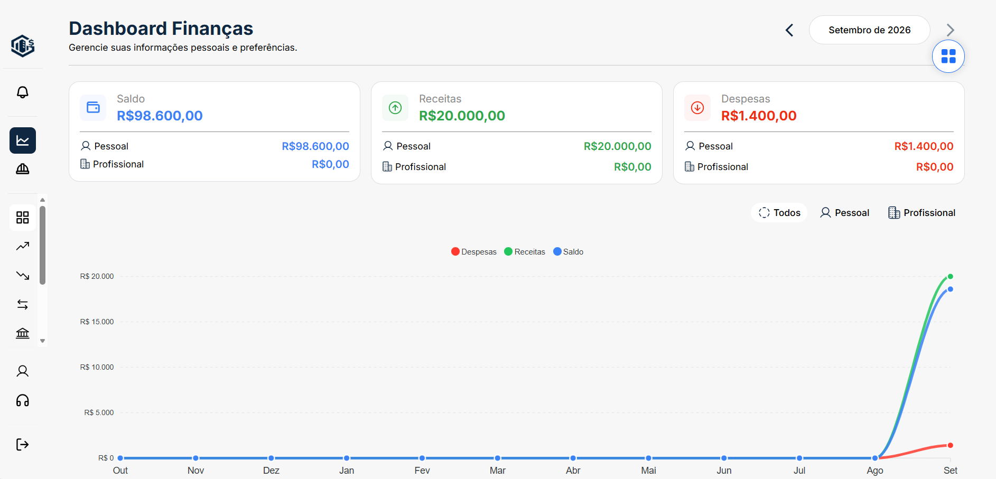Open the downward trend icon in sidebar

[x=23, y=275]
